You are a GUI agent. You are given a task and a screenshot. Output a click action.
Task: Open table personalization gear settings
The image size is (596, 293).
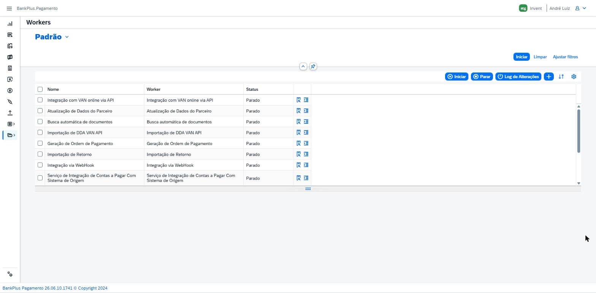click(574, 77)
